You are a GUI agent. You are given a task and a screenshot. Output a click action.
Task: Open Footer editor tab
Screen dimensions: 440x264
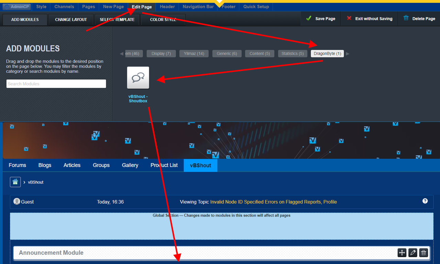(229, 7)
